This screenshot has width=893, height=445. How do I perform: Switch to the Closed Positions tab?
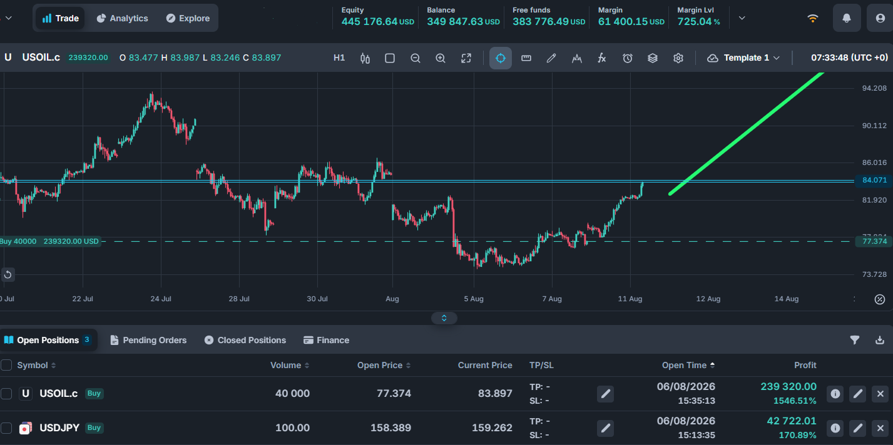[245, 340]
